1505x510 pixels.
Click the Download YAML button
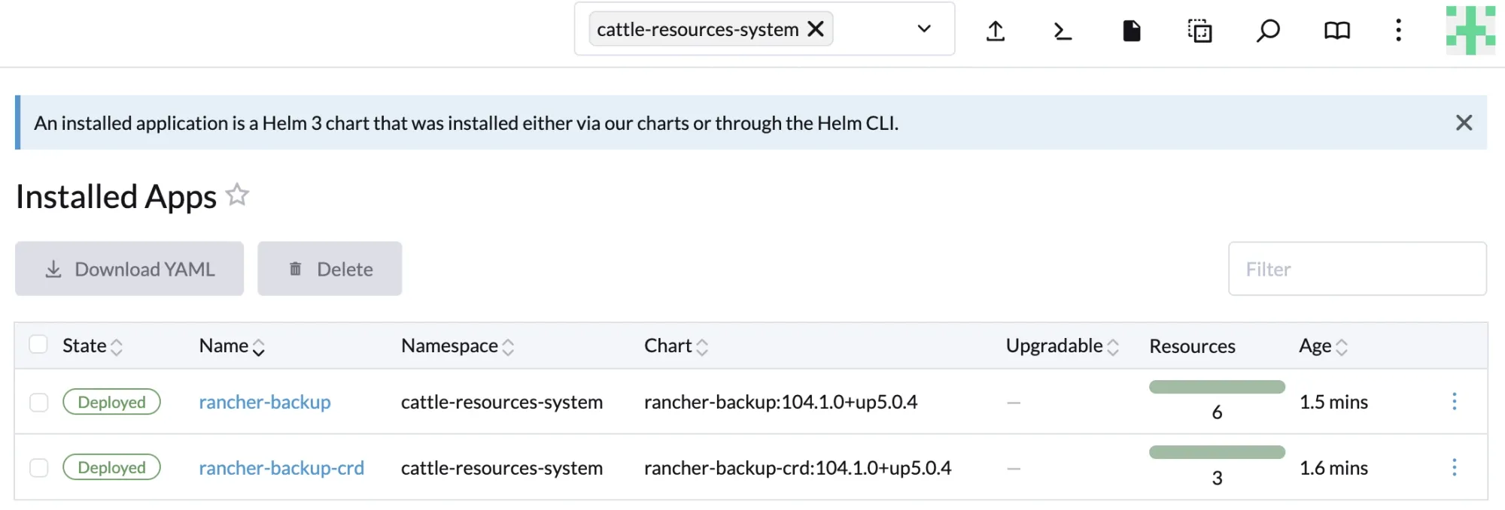[129, 269]
